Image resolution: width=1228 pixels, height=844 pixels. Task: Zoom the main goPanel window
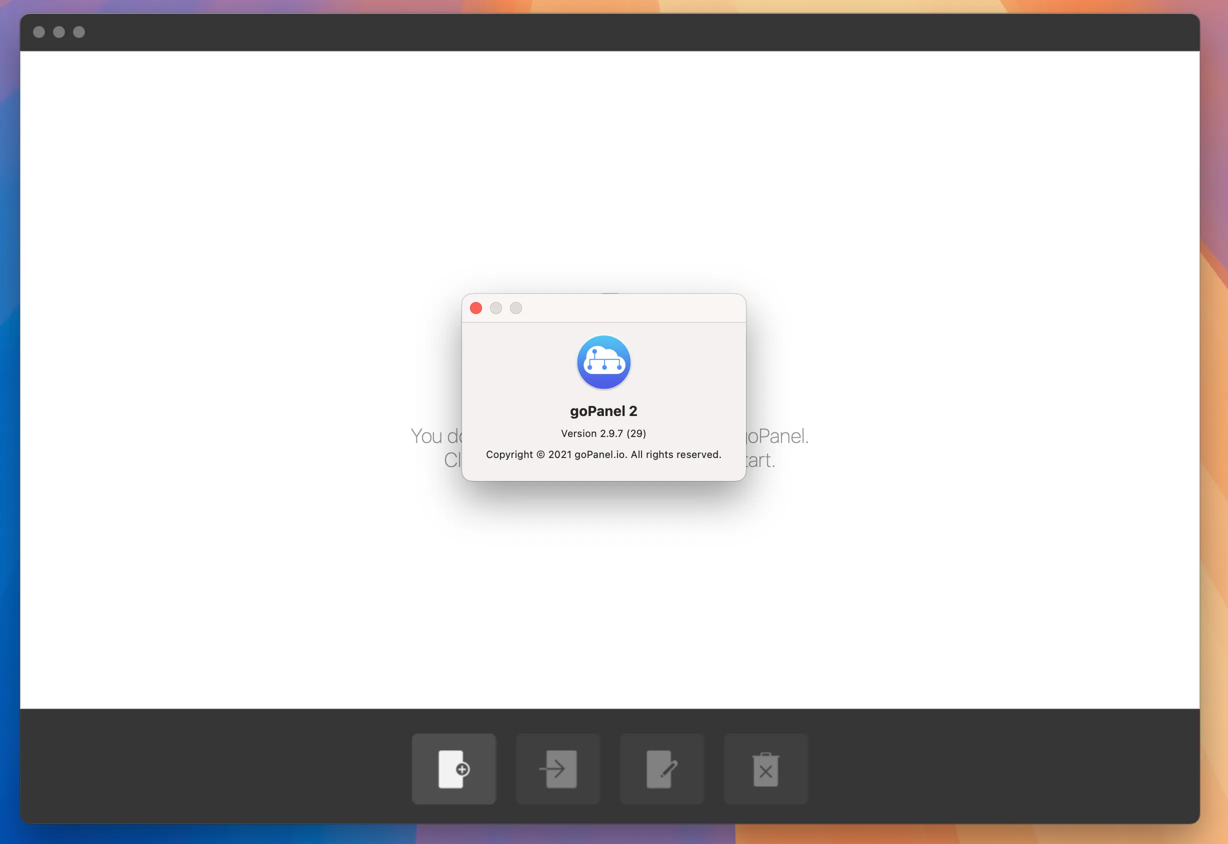pos(79,32)
